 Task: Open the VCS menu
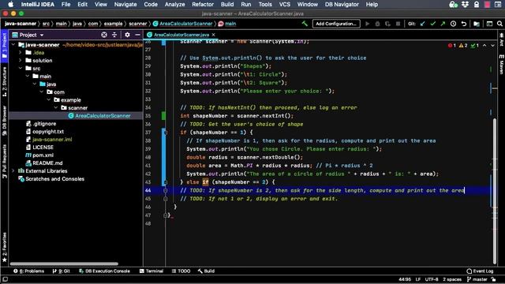pyautogui.click(x=284, y=5)
